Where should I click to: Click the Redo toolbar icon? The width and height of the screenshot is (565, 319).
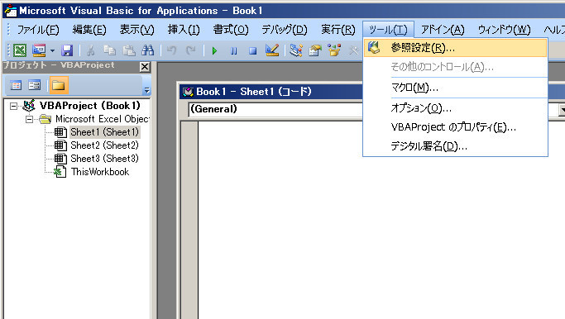(190, 50)
